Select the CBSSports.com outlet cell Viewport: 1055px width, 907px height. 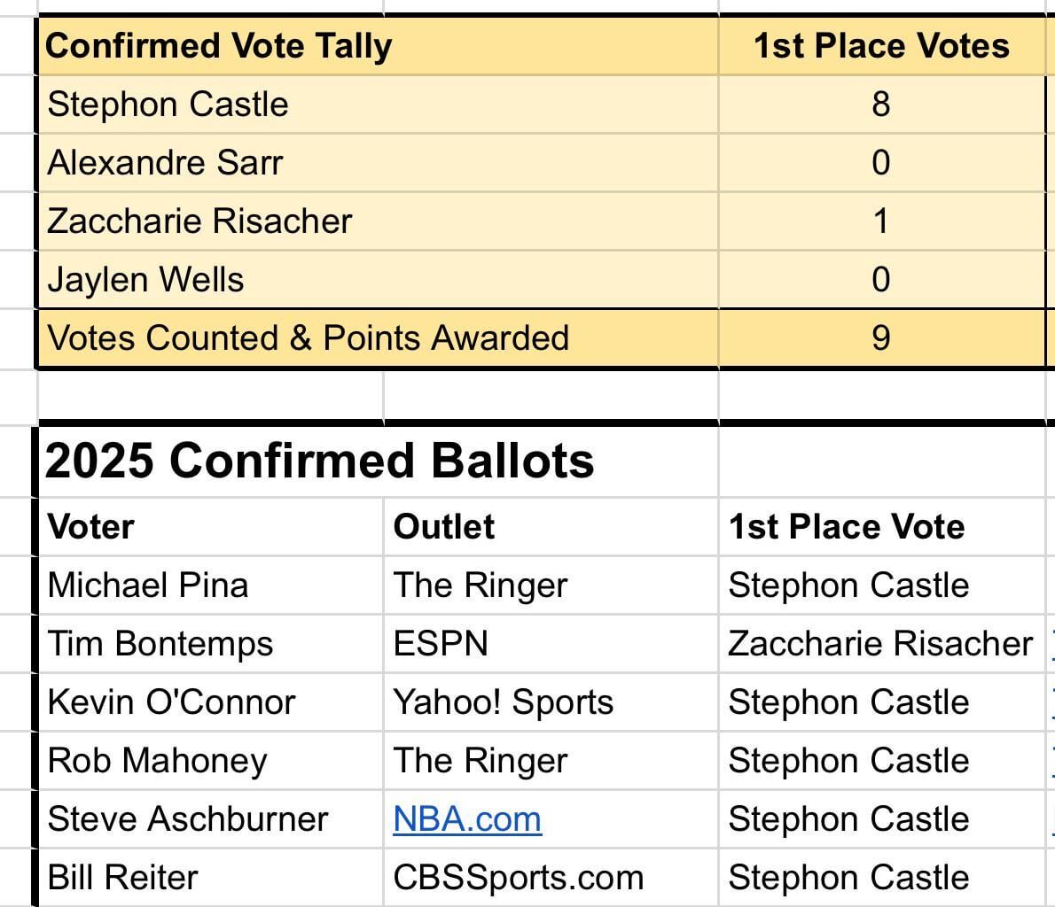519,878
